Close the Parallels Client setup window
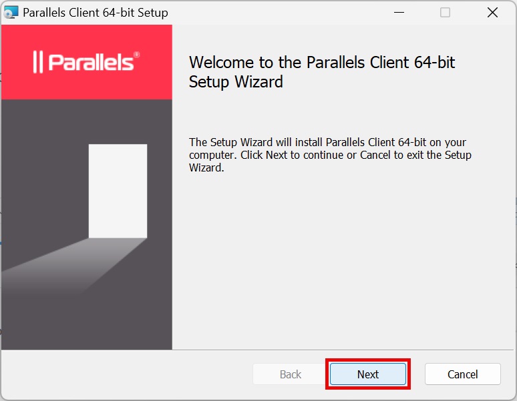This screenshot has width=517, height=401. pos(492,13)
